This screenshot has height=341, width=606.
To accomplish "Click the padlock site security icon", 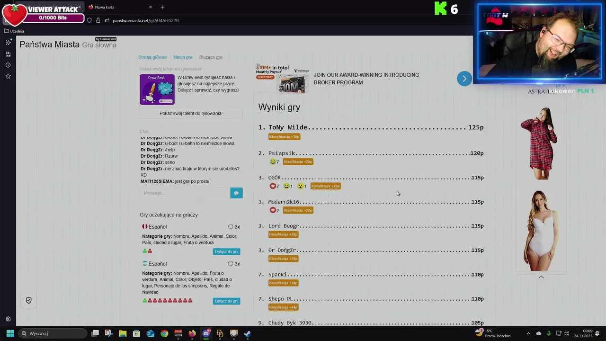I will (98, 20).
